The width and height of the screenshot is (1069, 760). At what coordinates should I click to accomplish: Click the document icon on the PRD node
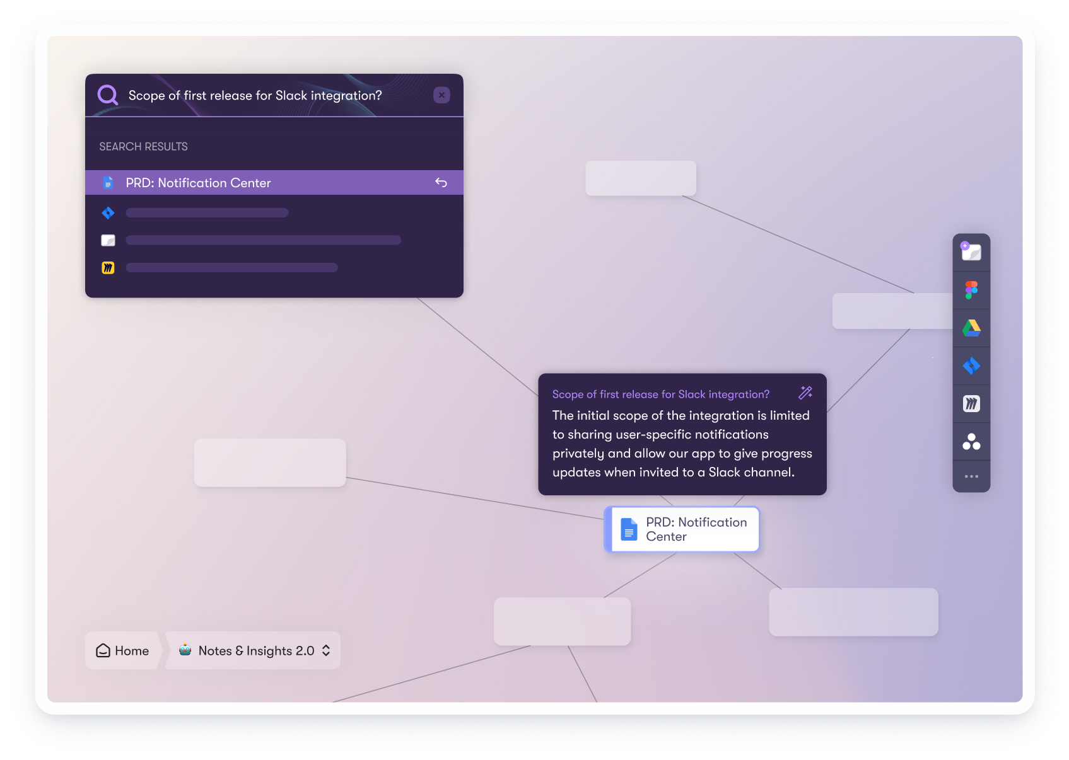629,529
